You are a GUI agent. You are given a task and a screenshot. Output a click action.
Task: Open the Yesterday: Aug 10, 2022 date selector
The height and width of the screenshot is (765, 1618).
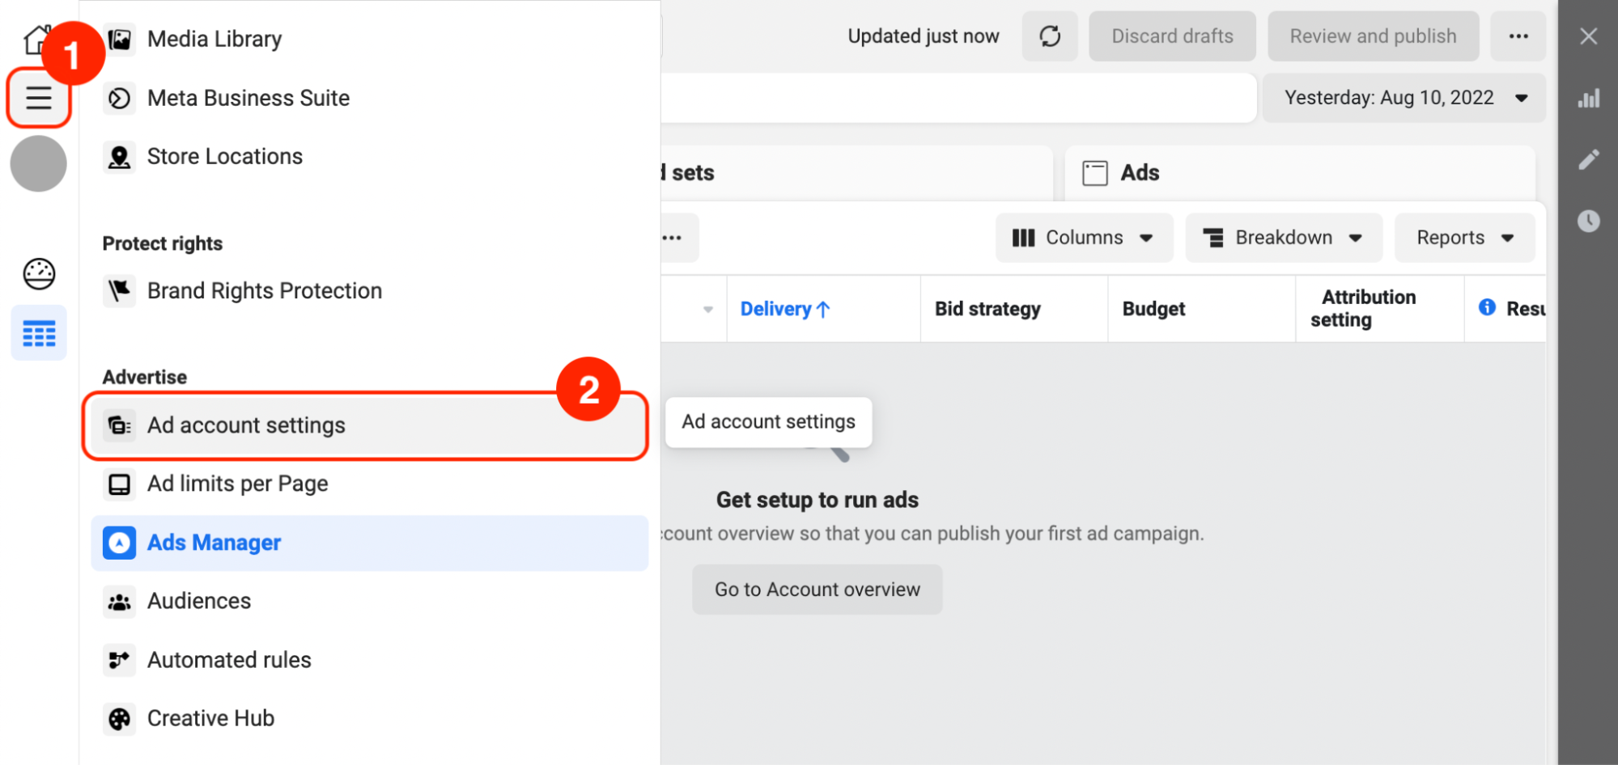pyautogui.click(x=1404, y=98)
